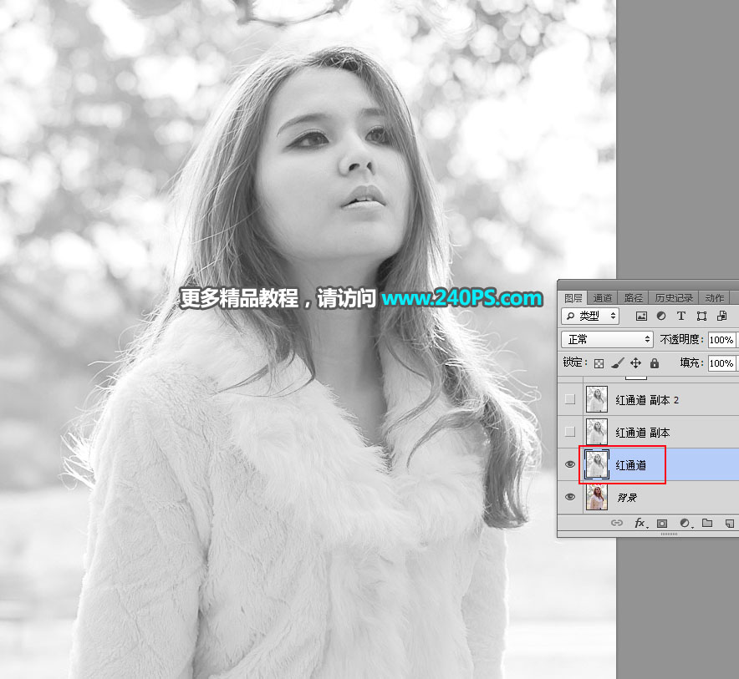Click the 填充 label
The width and height of the screenshot is (739, 679).
click(x=690, y=362)
